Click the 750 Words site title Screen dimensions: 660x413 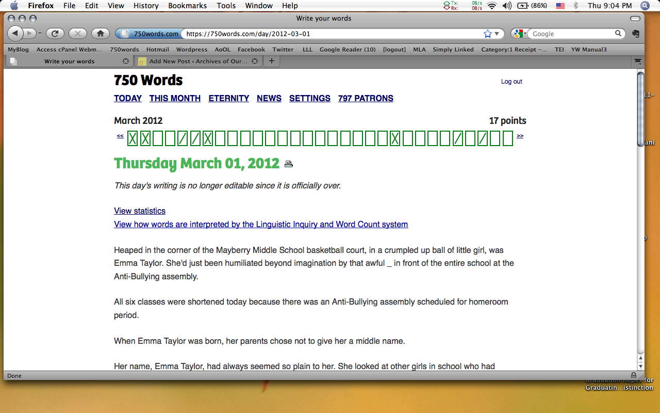click(148, 80)
